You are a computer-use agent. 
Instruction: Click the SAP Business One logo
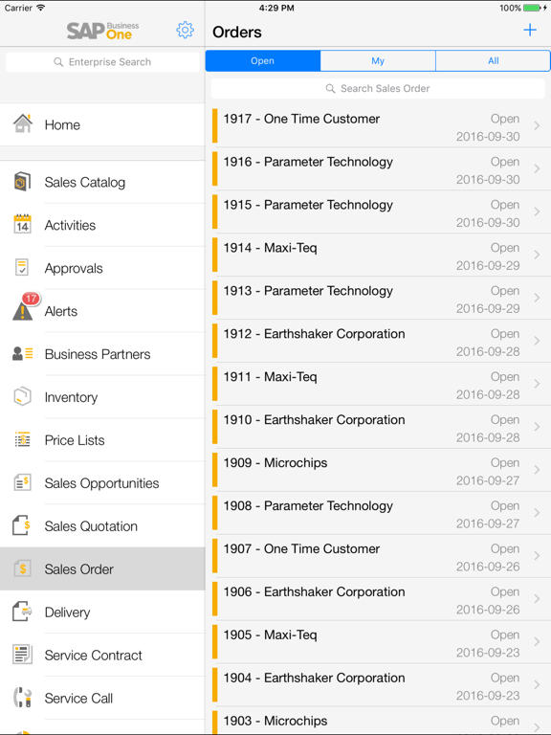102,31
